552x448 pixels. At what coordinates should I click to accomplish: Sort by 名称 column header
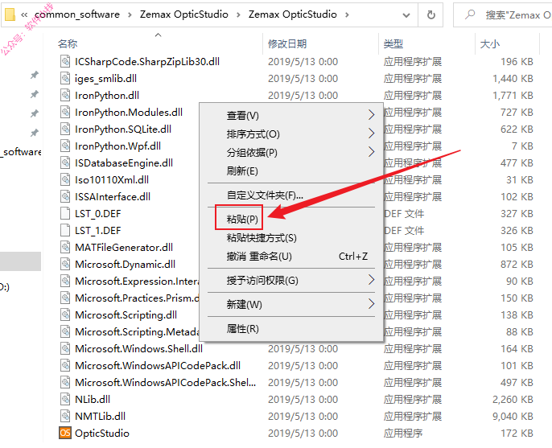pyautogui.click(x=68, y=43)
